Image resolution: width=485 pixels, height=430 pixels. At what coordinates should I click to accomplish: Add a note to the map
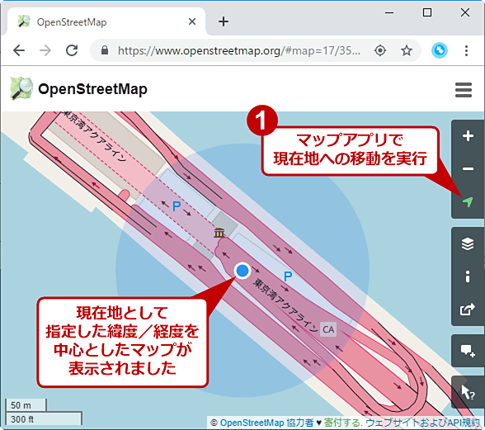(468, 351)
